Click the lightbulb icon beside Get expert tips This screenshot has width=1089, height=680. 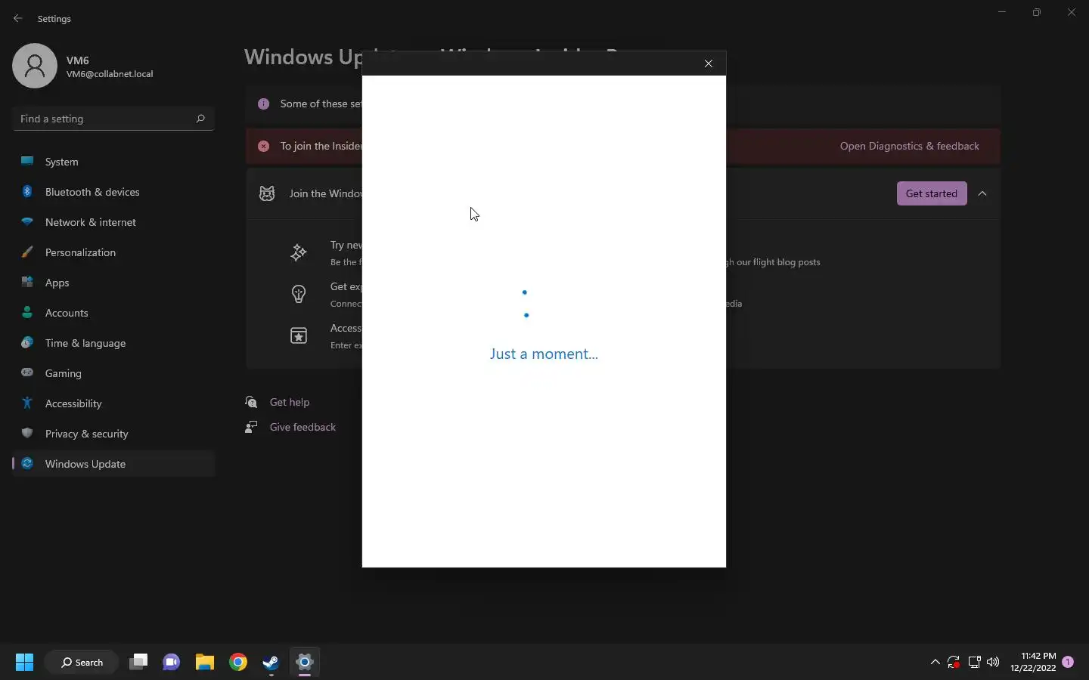(299, 294)
